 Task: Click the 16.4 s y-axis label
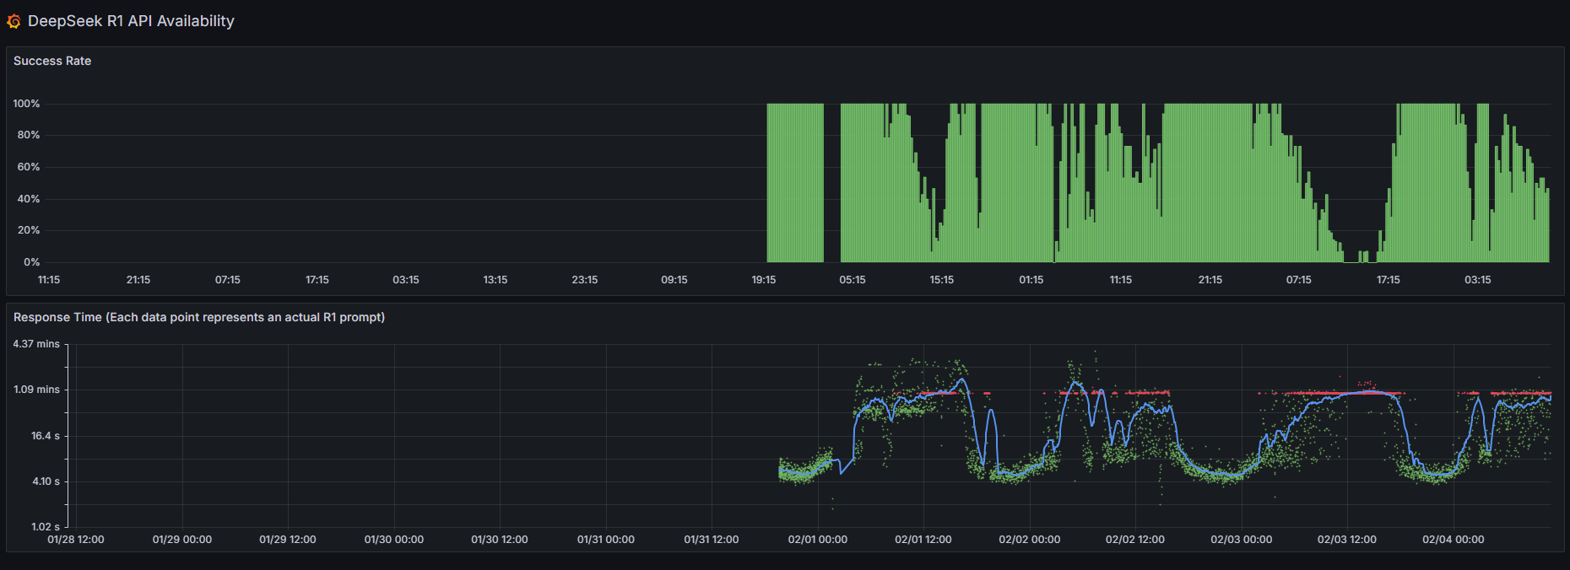pos(46,436)
